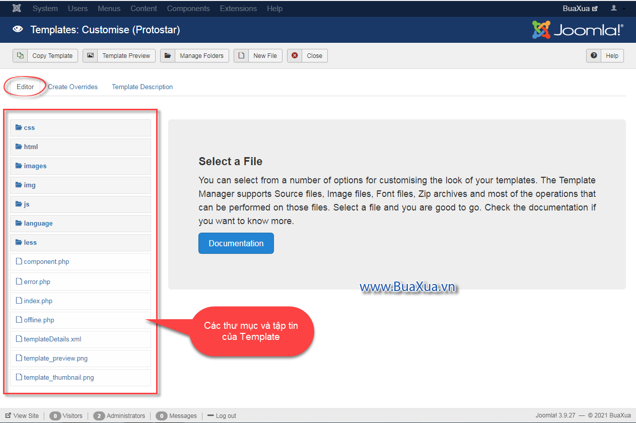Open templateDetails.xml file
This screenshot has width=636, height=423.
pyautogui.click(x=81, y=339)
